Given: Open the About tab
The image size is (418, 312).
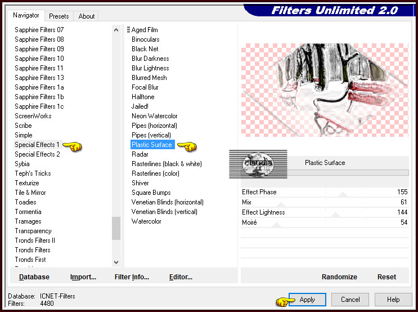Looking at the screenshot, I should pyautogui.click(x=87, y=16).
